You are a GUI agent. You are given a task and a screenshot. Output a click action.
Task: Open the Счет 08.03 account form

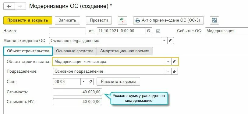point(90,82)
